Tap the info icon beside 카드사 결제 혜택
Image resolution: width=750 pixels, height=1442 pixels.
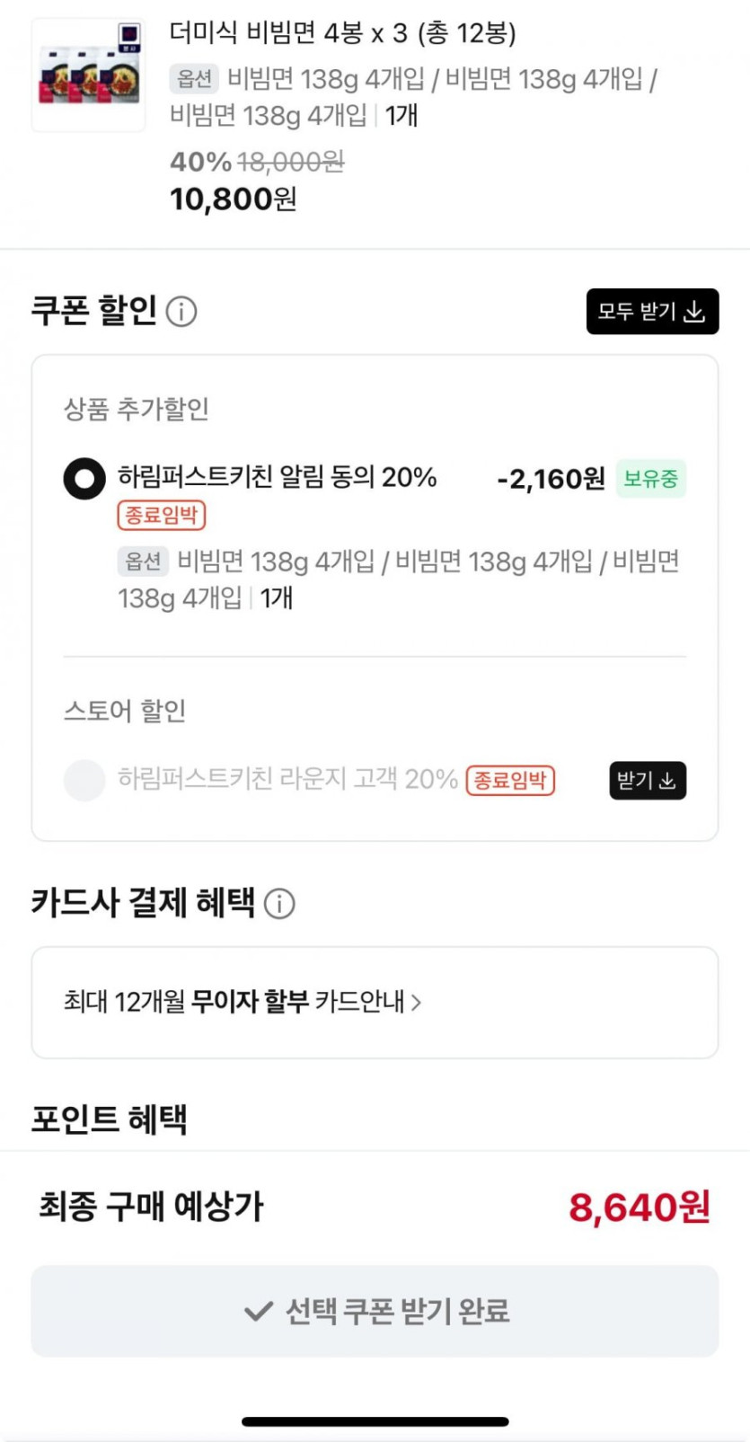coord(279,903)
